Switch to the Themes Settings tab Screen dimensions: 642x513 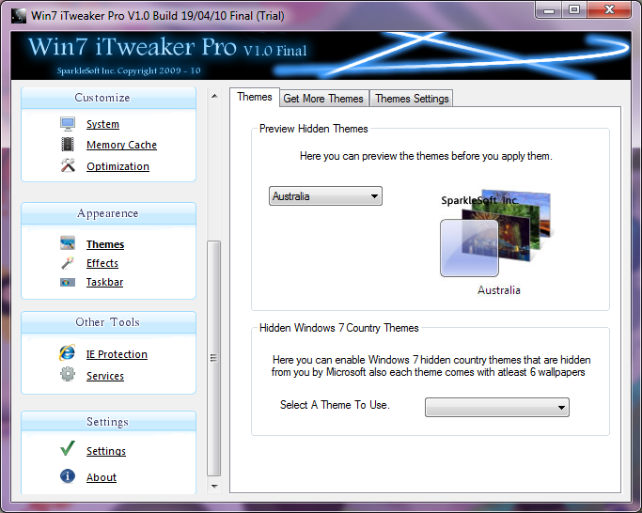point(412,99)
